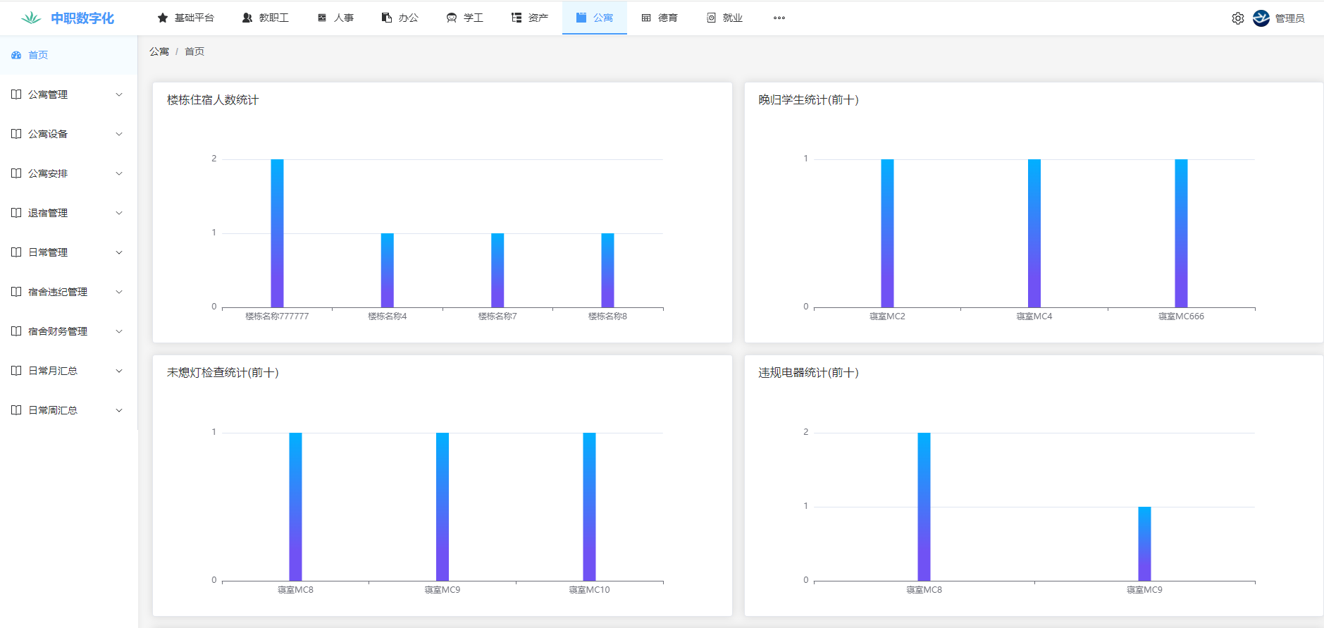Select the 学工 navigation item
The height and width of the screenshot is (628, 1324).
[x=465, y=18]
